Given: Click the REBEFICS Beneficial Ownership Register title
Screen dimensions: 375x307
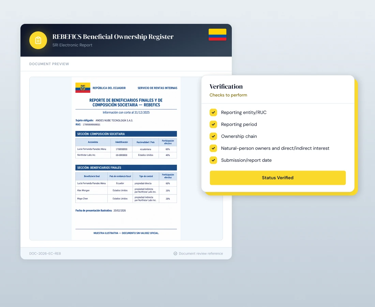Looking at the screenshot, I should click(x=113, y=36).
